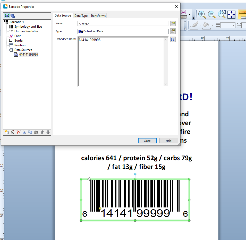246x240 pixels.
Task: Click the new data source icon
Action: pyautogui.click(x=7, y=132)
